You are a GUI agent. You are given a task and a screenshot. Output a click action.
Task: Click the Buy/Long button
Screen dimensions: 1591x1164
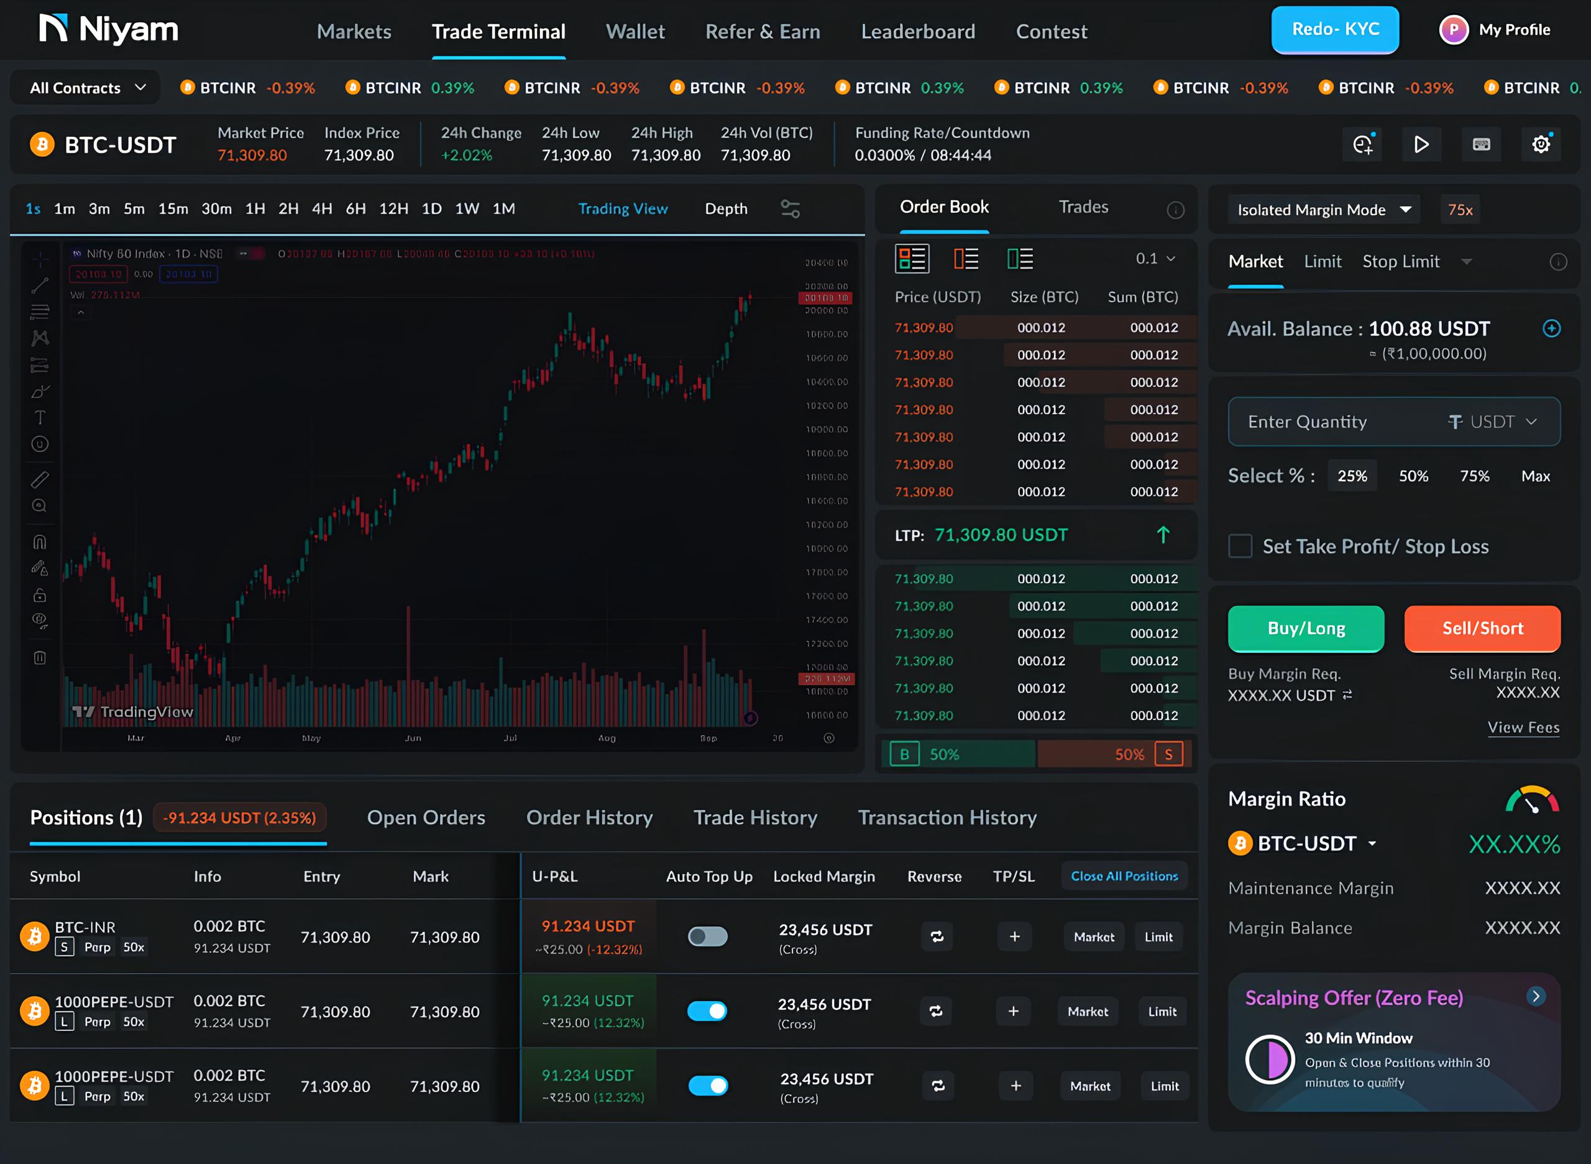(x=1305, y=628)
